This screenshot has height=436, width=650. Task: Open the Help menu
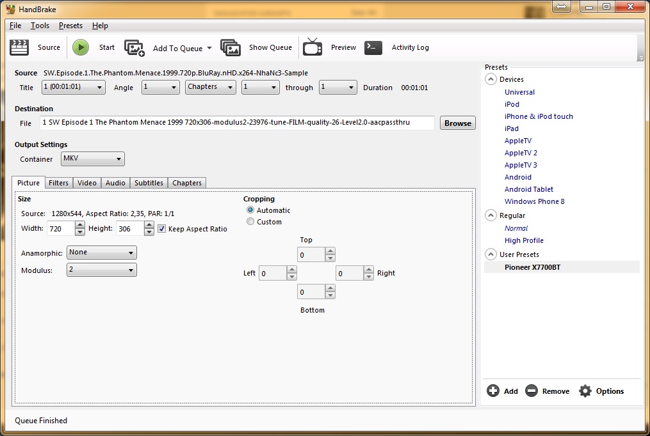tap(100, 26)
